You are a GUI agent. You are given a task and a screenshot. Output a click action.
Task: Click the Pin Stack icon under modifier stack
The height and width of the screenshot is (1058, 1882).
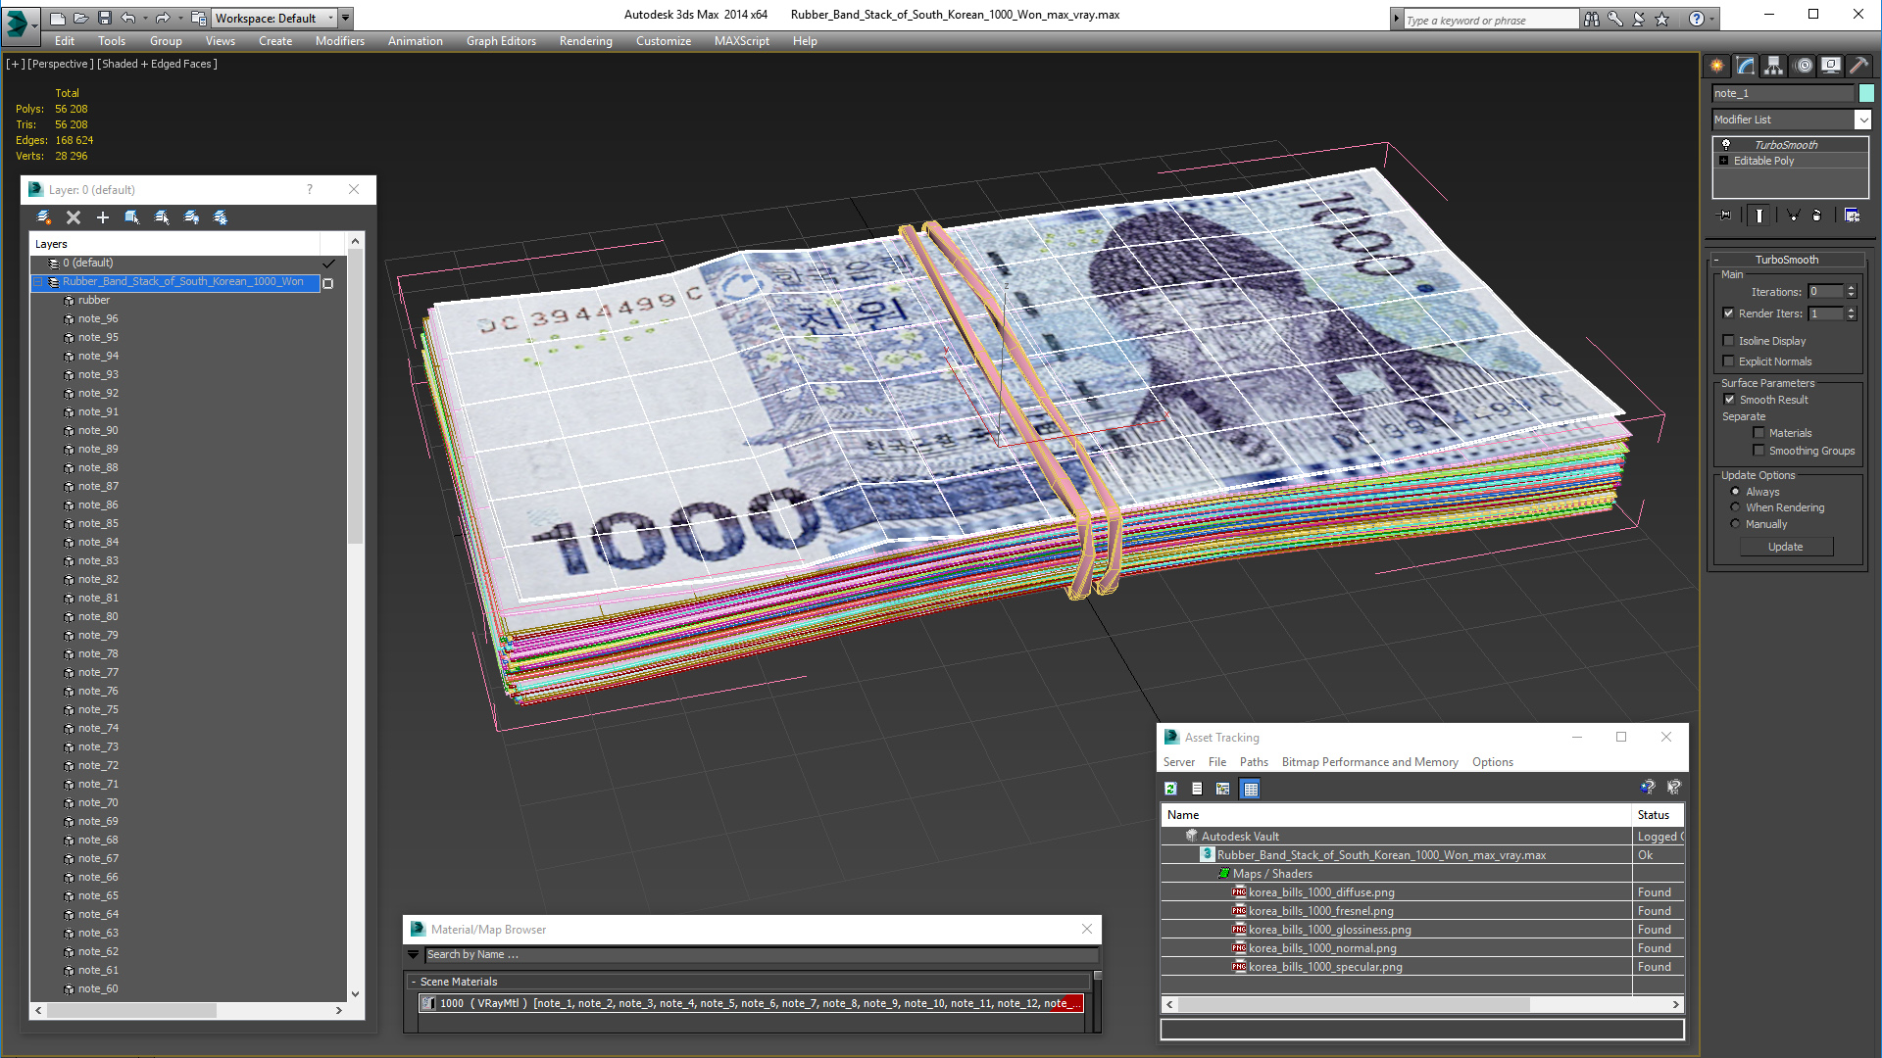[1725, 216]
